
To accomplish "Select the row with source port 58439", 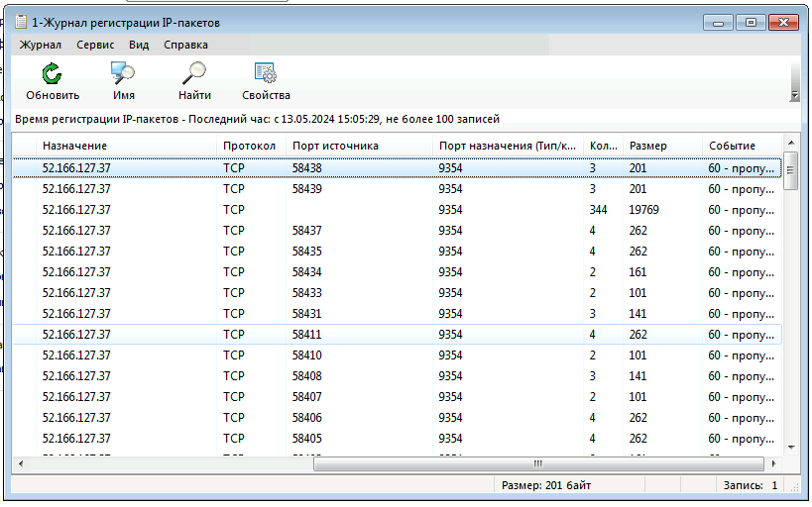I will click(x=398, y=189).
